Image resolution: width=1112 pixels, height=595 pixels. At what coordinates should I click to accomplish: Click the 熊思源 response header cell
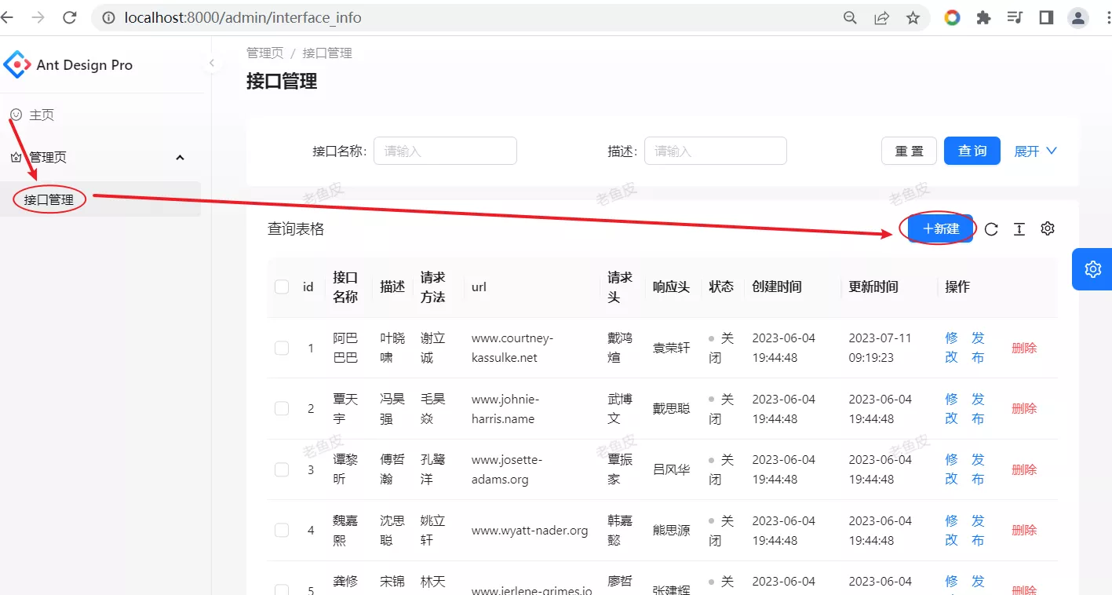click(672, 530)
